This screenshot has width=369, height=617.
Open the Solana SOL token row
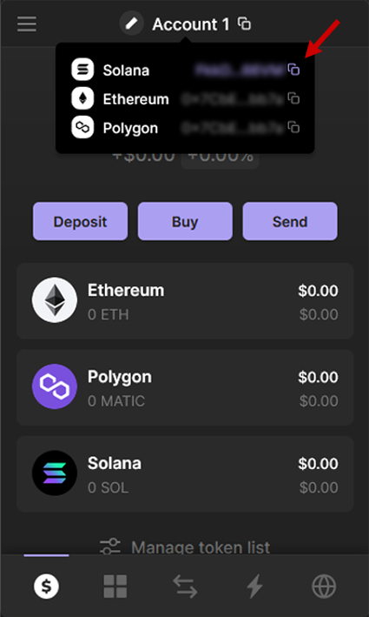pos(185,473)
